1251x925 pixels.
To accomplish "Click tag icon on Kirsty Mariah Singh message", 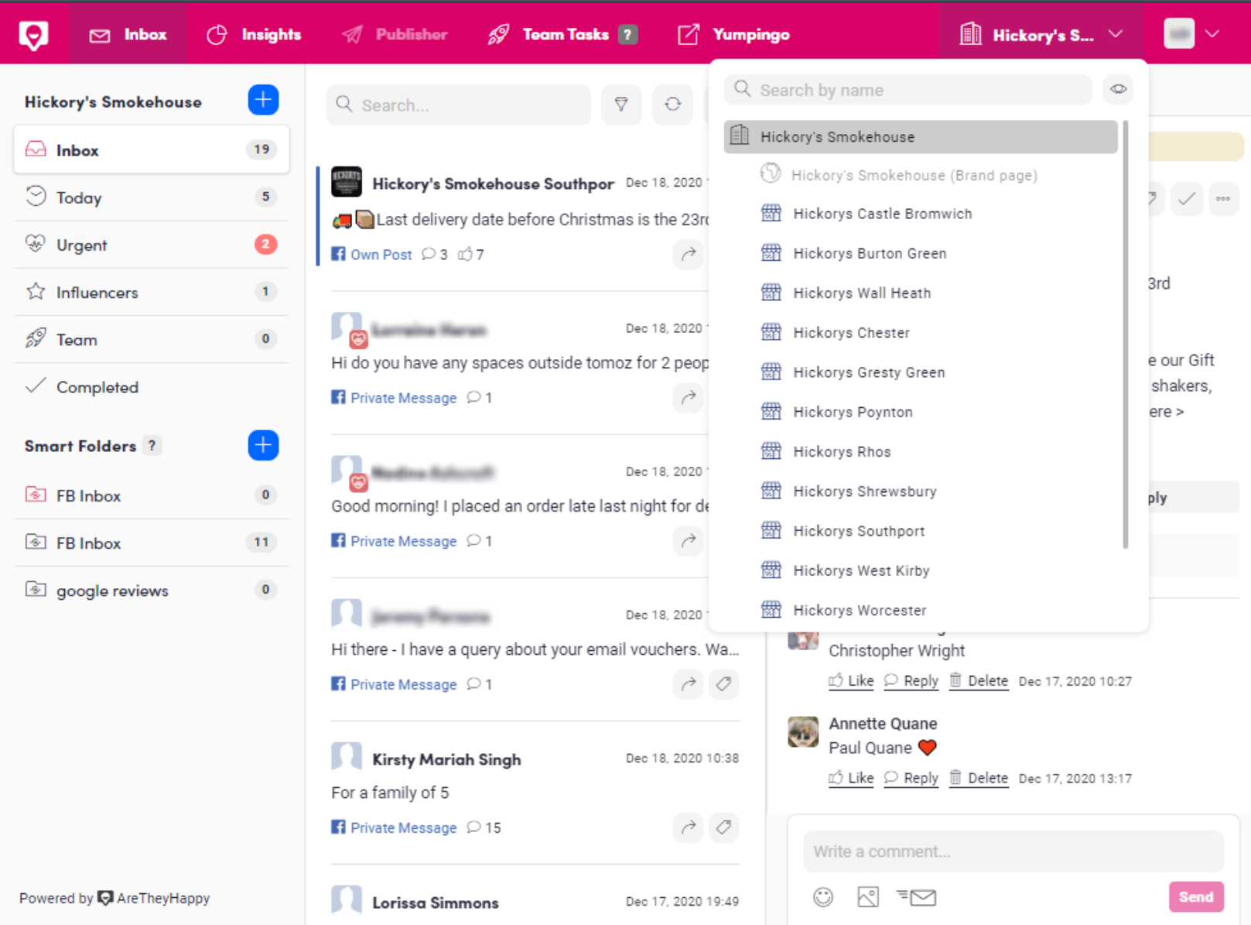I will 723,827.
